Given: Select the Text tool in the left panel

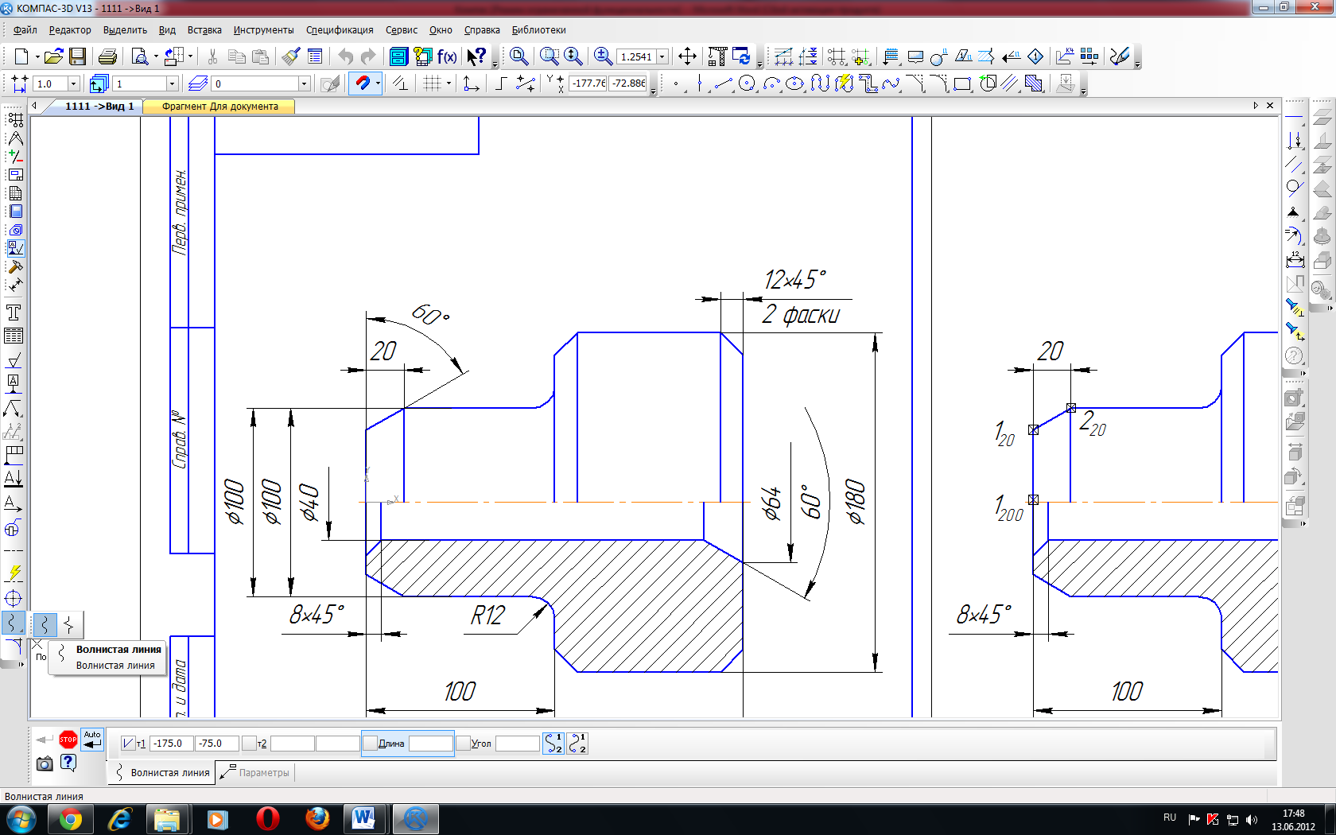Looking at the screenshot, I should pos(14,312).
